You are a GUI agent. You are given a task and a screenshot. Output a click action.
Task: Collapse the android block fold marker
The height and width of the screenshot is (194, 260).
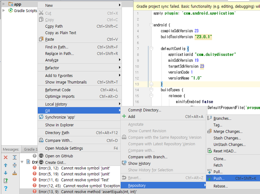click(151, 25)
